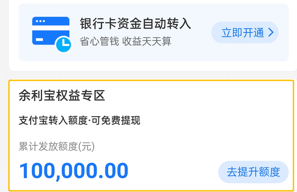Select the 余利宝权益专区 heading
297x192 pixels.
click(62, 96)
